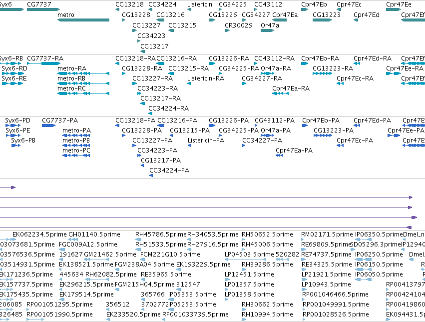This screenshot has width=425, height=322.
Task: Select the RH10994.5prime EST label
Action: 267,314
